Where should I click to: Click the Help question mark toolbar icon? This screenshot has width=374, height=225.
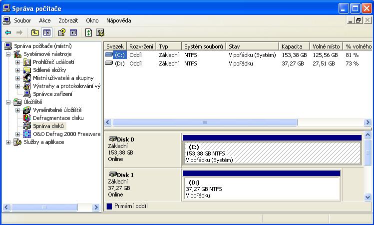pos(62,32)
